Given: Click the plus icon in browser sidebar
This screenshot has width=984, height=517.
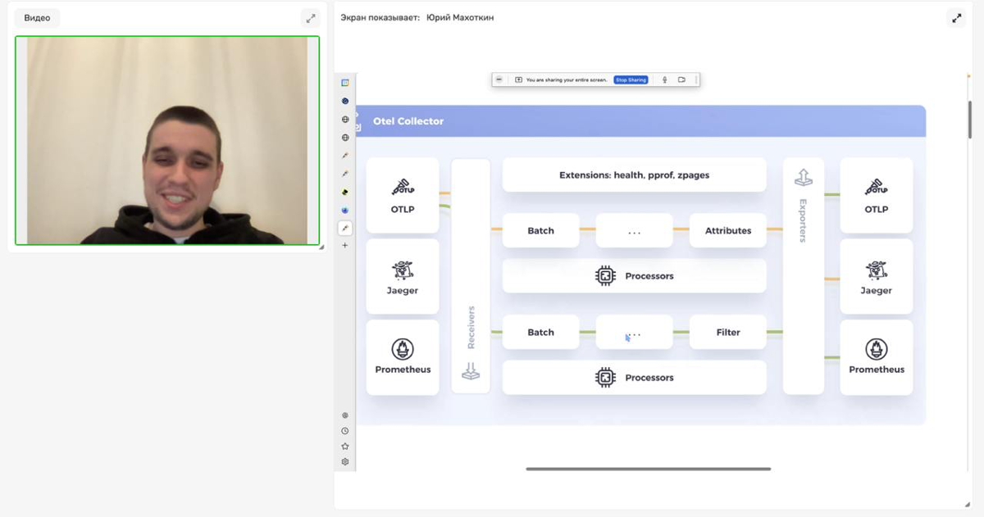Looking at the screenshot, I should [345, 246].
